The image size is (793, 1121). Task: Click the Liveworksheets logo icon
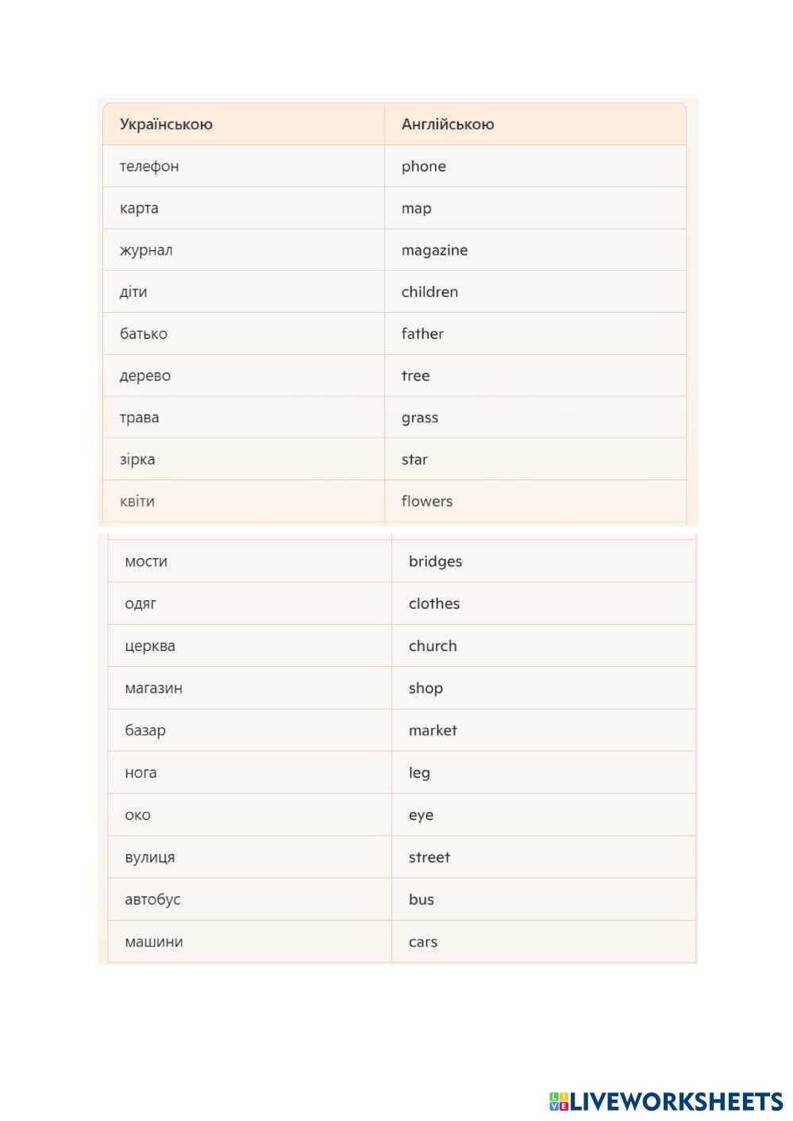(x=559, y=1101)
